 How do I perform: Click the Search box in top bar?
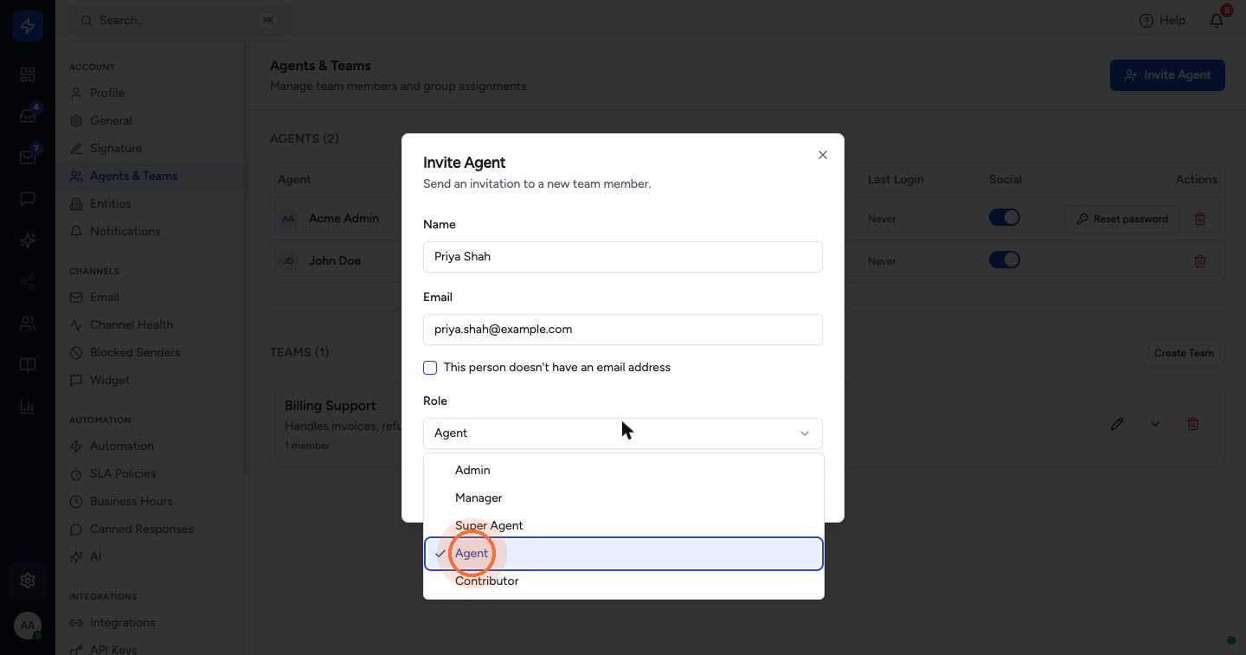[180, 21]
